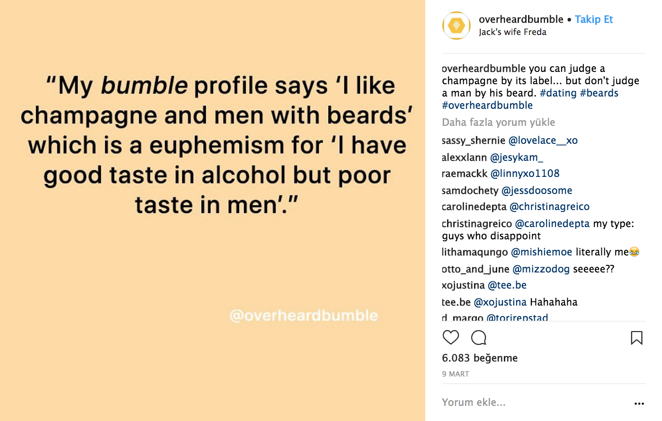The image size is (662, 421).
Task: Expand comments via Daha fazla yorum yükle
Action: click(x=498, y=123)
